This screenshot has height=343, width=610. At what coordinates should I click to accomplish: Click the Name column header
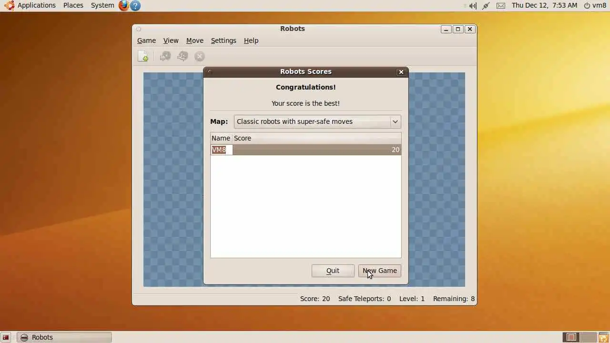tap(221, 138)
